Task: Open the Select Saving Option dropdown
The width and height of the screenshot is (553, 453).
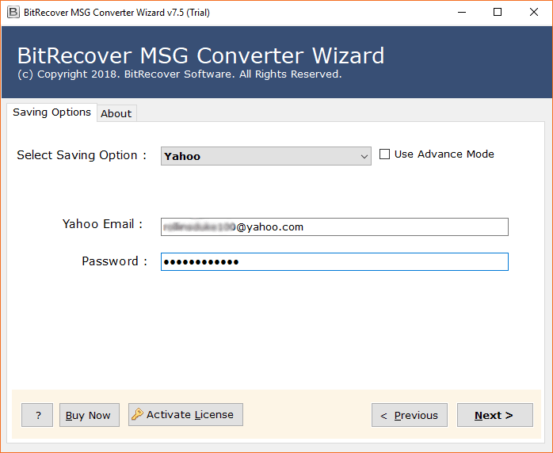Action: pyautogui.click(x=266, y=156)
